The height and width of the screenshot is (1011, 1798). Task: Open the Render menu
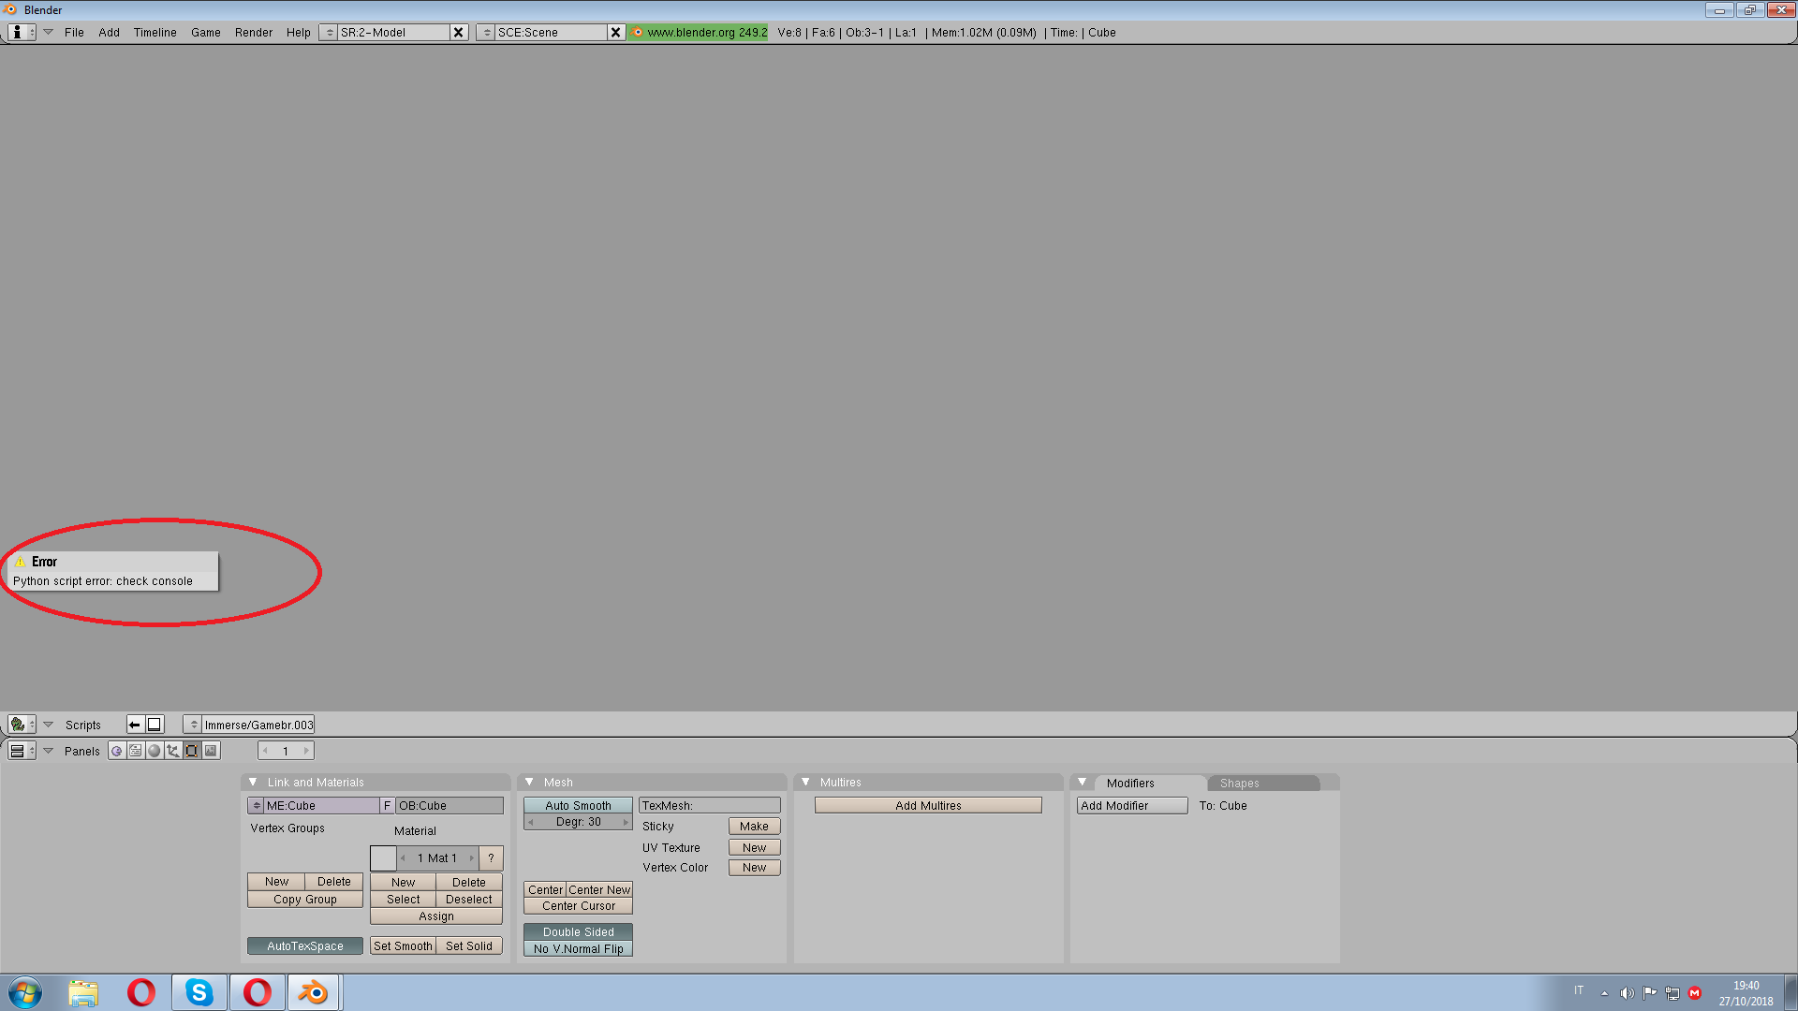254,32
